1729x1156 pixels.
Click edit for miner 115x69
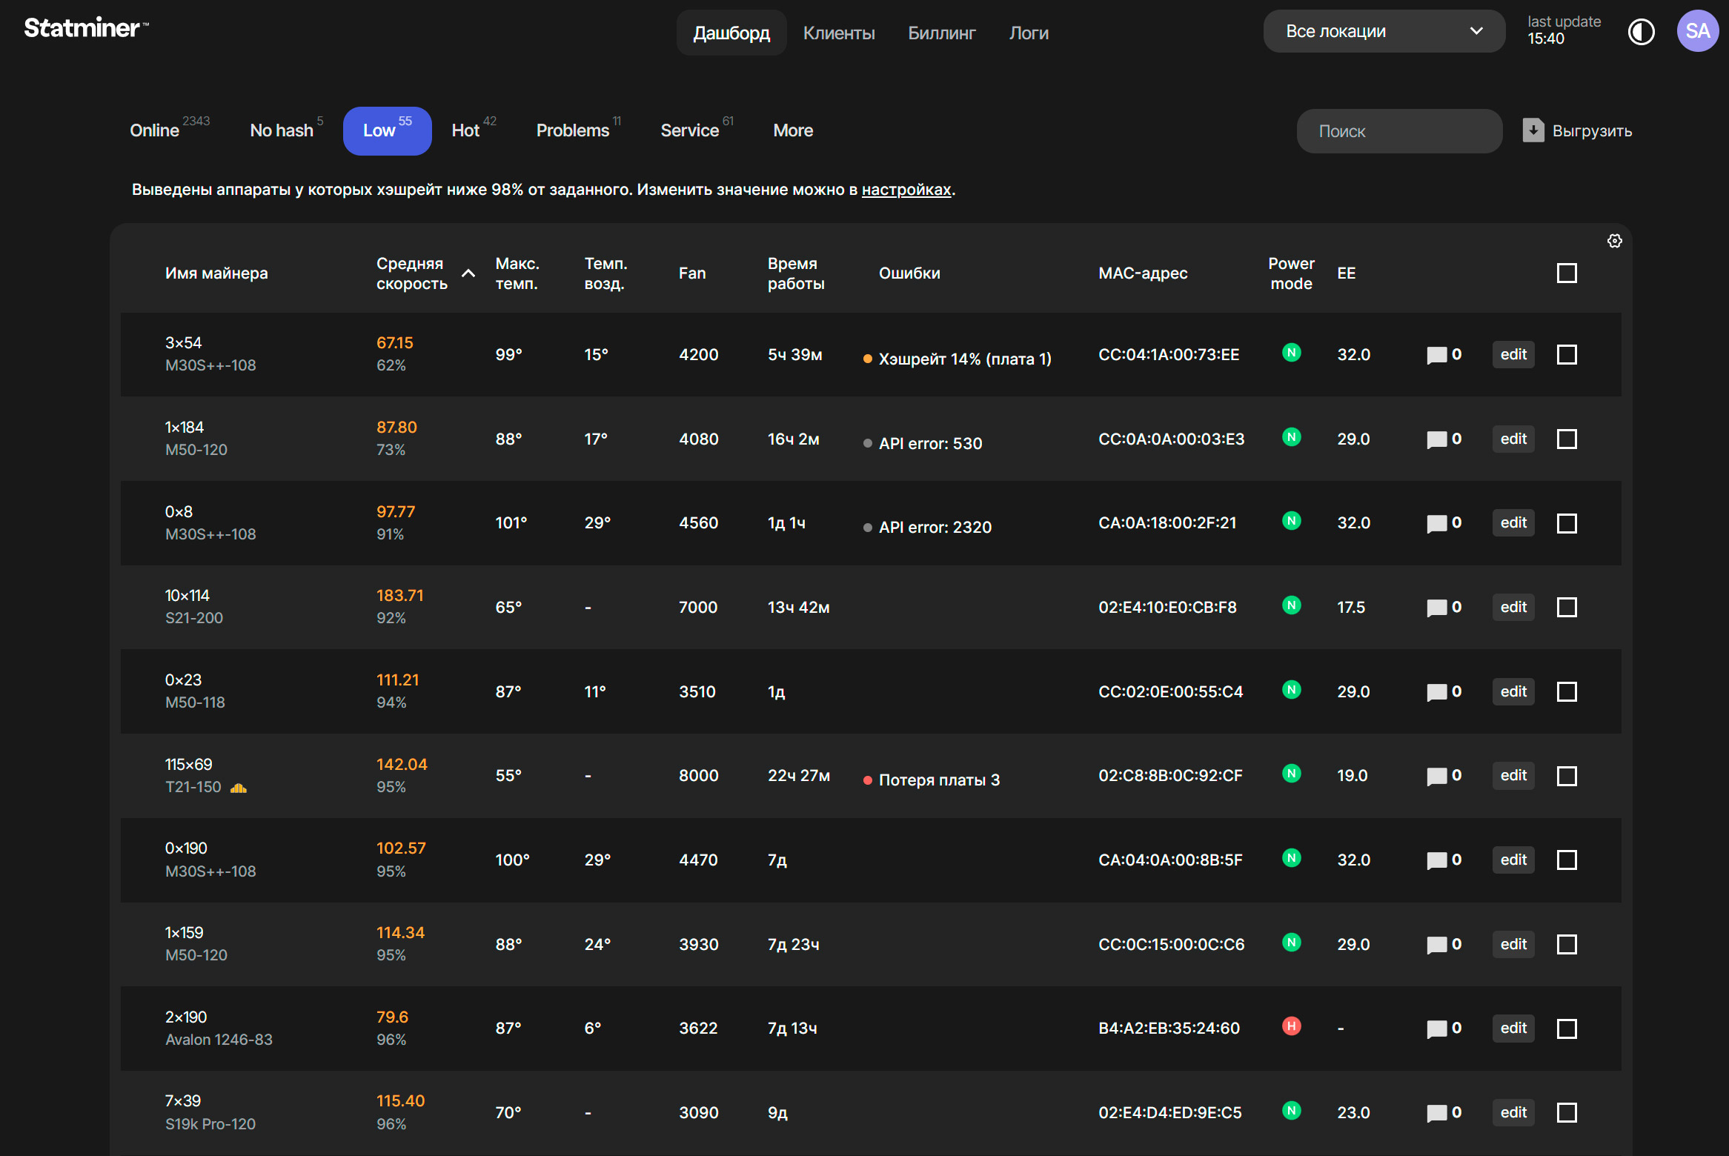click(1513, 775)
